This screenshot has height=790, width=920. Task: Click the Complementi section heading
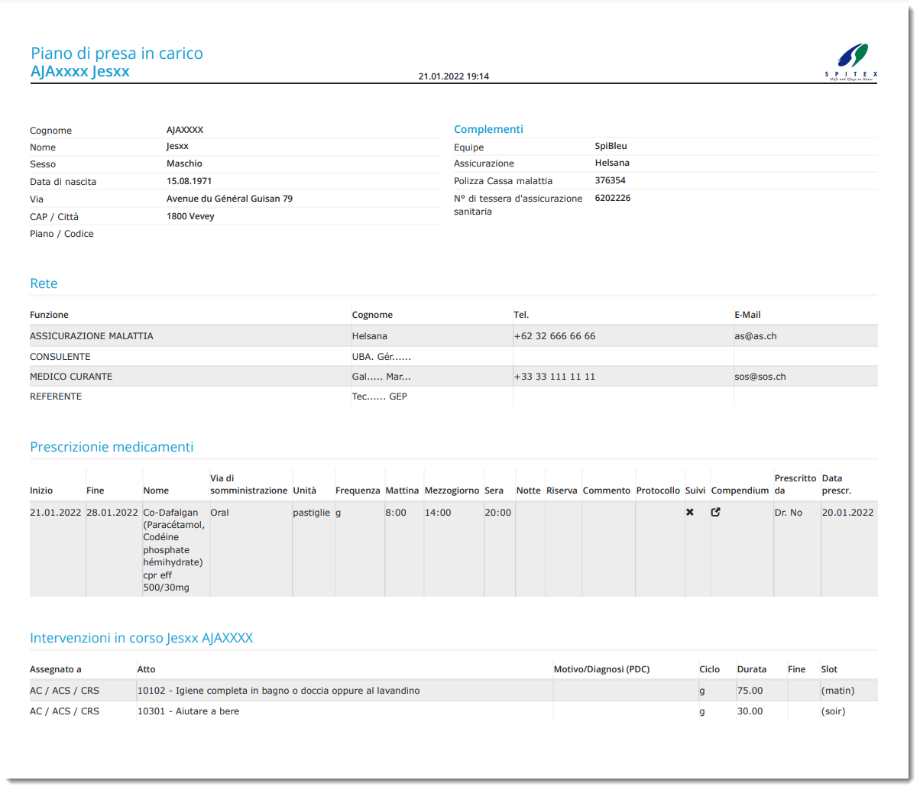pos(488,129)
